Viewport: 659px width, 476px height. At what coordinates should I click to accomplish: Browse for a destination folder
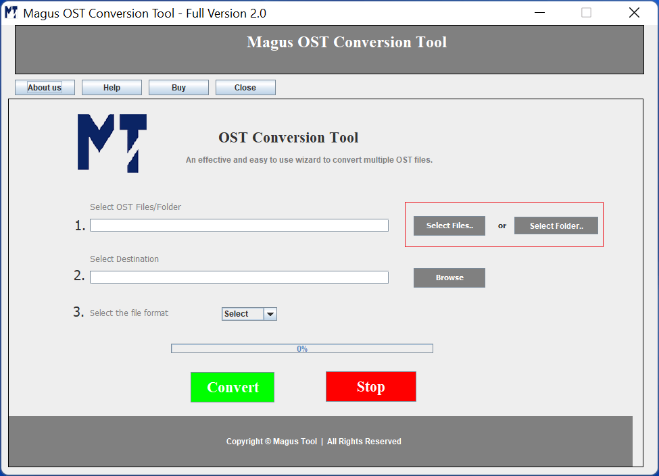click(x=449, y=278)
